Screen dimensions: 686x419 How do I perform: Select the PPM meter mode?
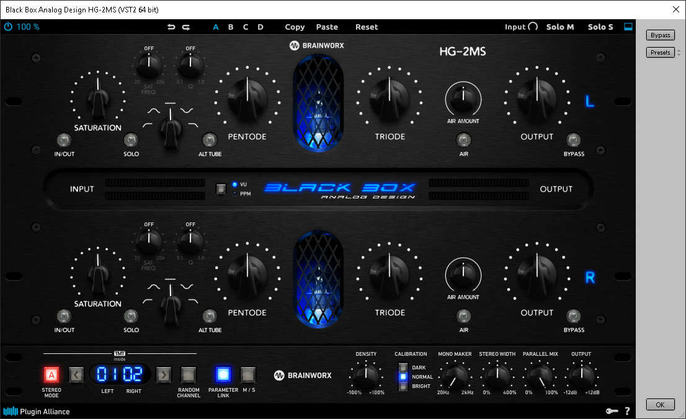(x=235, y=194)
